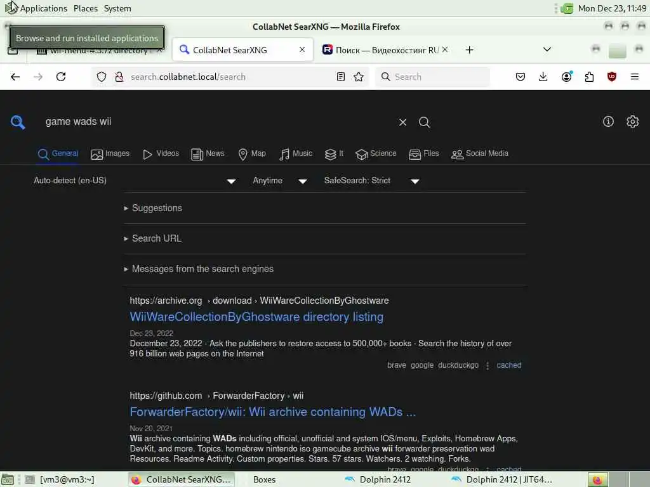List all tabs with chevron button

coord(547,49)
